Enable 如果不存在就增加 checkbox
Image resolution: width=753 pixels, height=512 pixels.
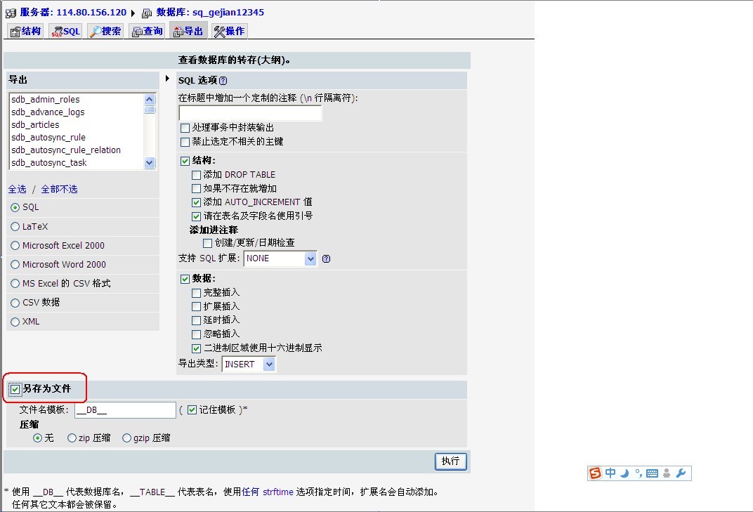click(x=196, y=189)
